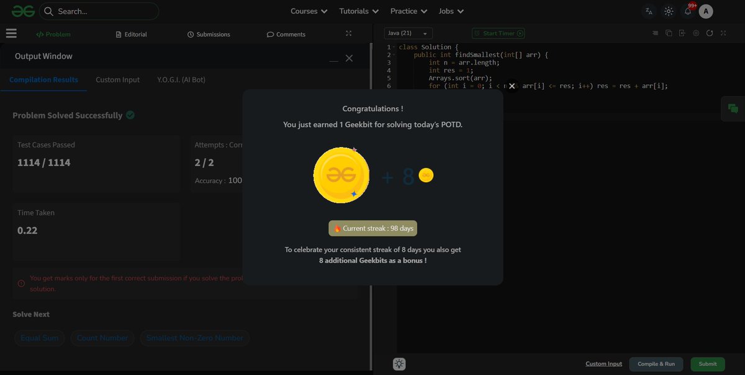Viewport: 745px width, 375px height.
Task: Select the Custom Input tab
Action: coord(117,80)
